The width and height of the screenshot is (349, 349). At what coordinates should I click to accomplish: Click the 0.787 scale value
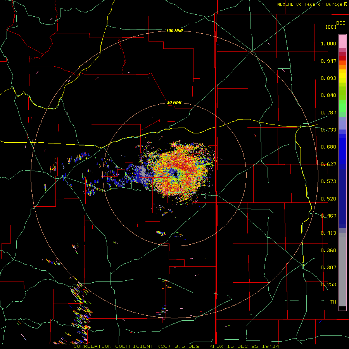[328, 112]
